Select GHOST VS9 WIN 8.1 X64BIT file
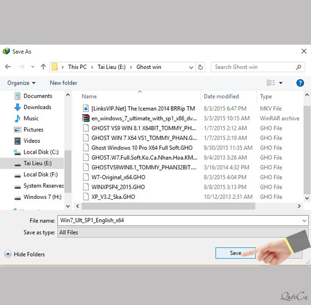This screenshot has width=311, height=305. click(144, 128)
